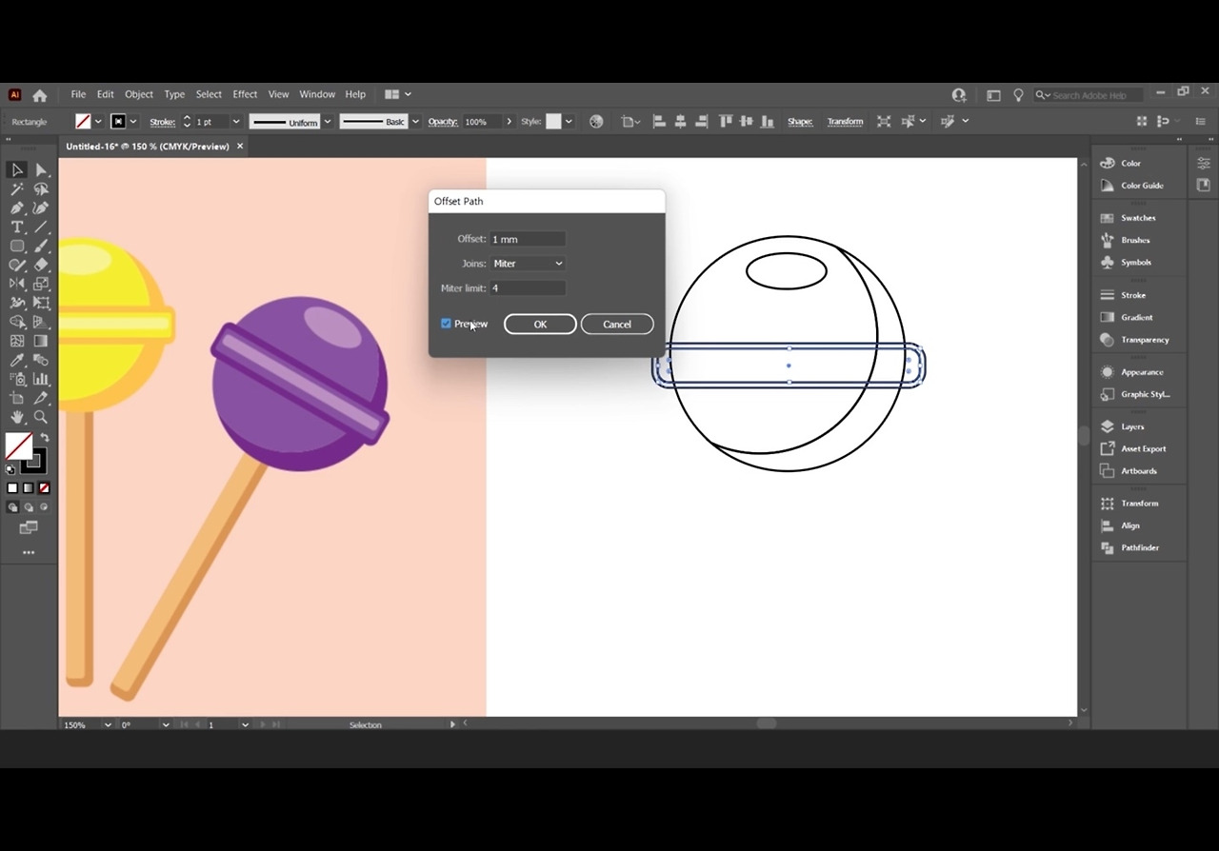The height and width of the screenshot is (851, 1219).
Task: Open the Joins dropdown
Action: (529, 264)
